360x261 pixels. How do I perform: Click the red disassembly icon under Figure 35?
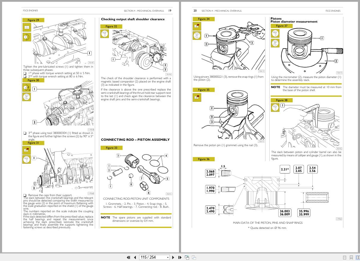(x=196, y=97)
